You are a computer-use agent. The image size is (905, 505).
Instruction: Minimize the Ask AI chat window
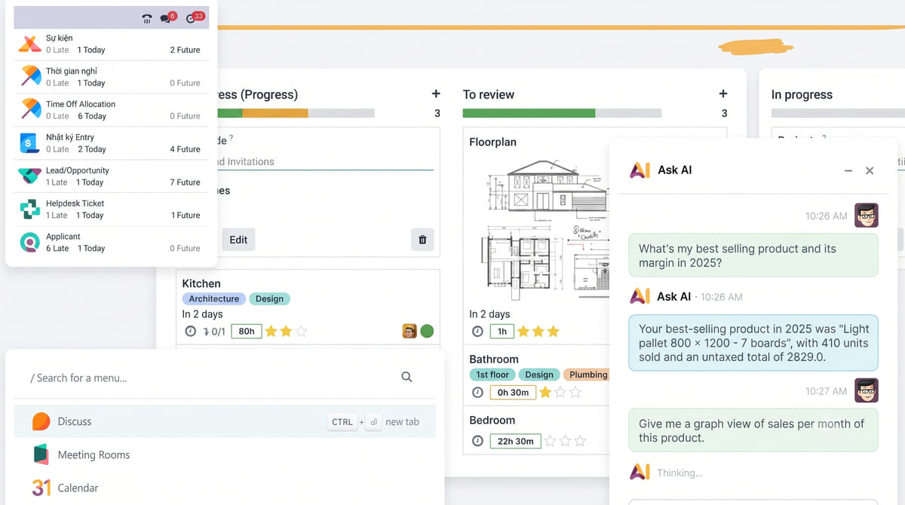(848, 171)
